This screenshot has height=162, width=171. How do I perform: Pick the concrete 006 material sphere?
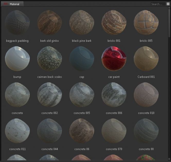[114, 95]
